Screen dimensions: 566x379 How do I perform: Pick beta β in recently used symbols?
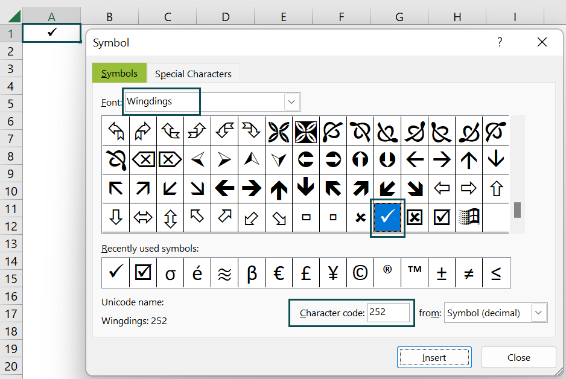252,273
